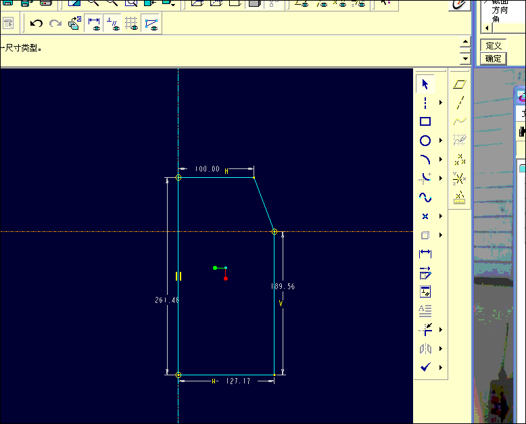This screenshot has height=424, width=526.
Task: Insert a datum coordinate system
Action: (460, 178)
